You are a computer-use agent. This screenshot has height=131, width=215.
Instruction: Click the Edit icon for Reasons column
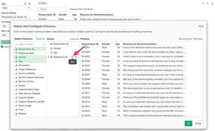[72, 57]
